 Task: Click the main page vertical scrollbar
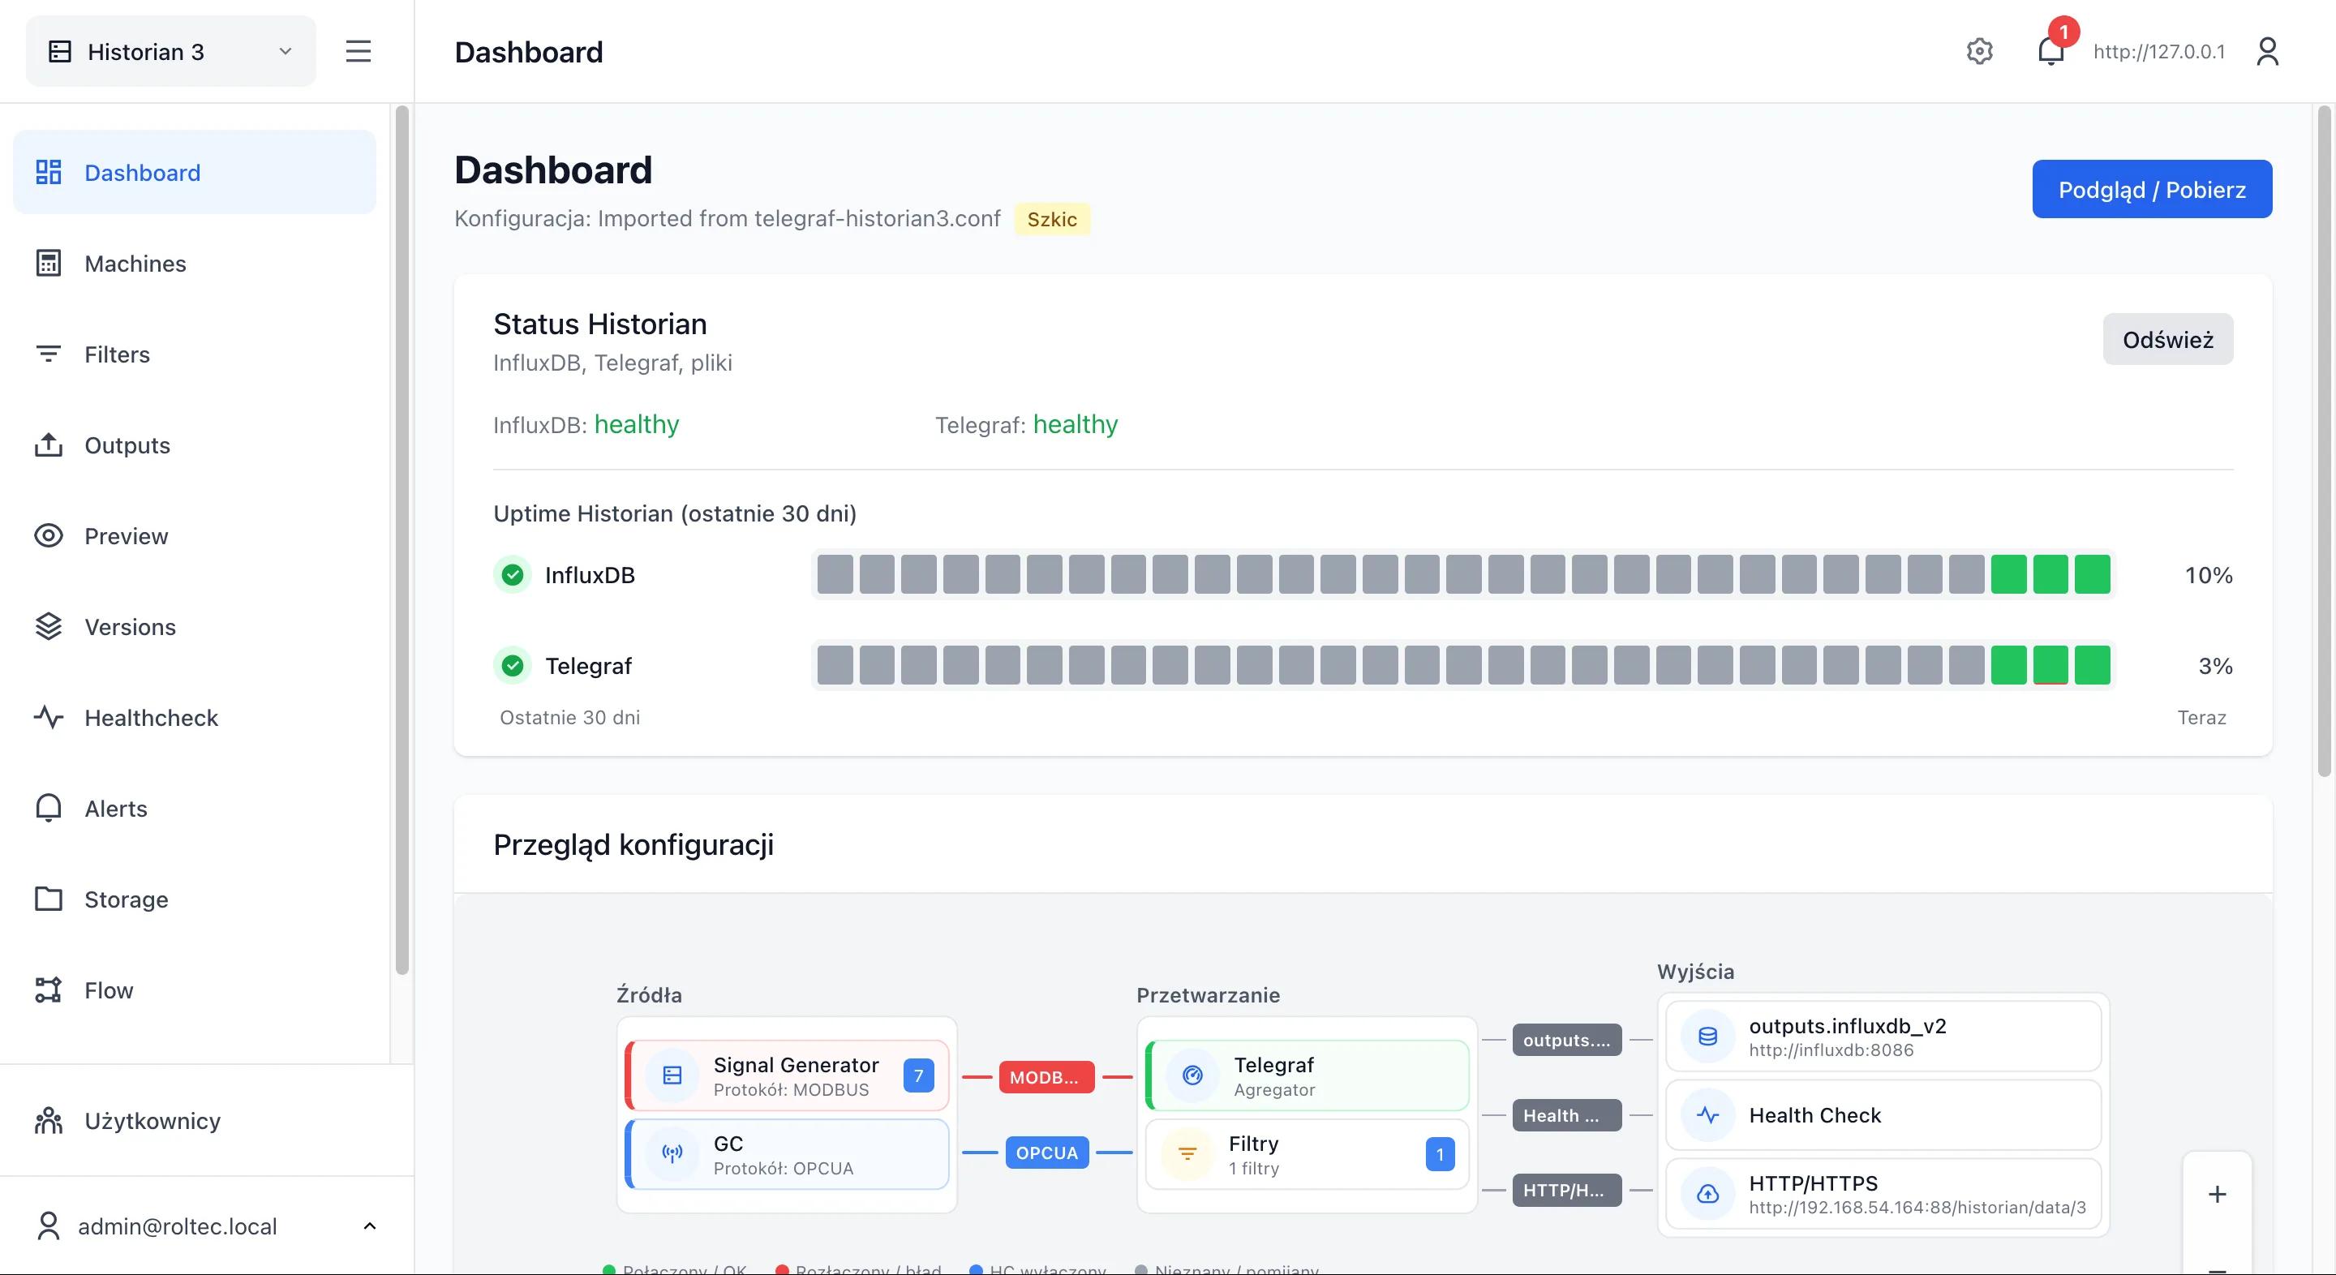pyautogui.click(x=2323, y=441)
